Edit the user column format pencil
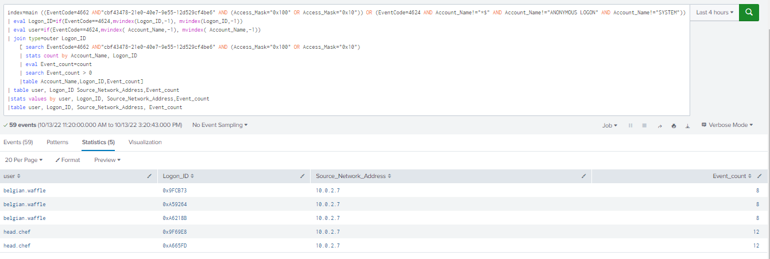770x259 pixels. click(x=149, y=176)
